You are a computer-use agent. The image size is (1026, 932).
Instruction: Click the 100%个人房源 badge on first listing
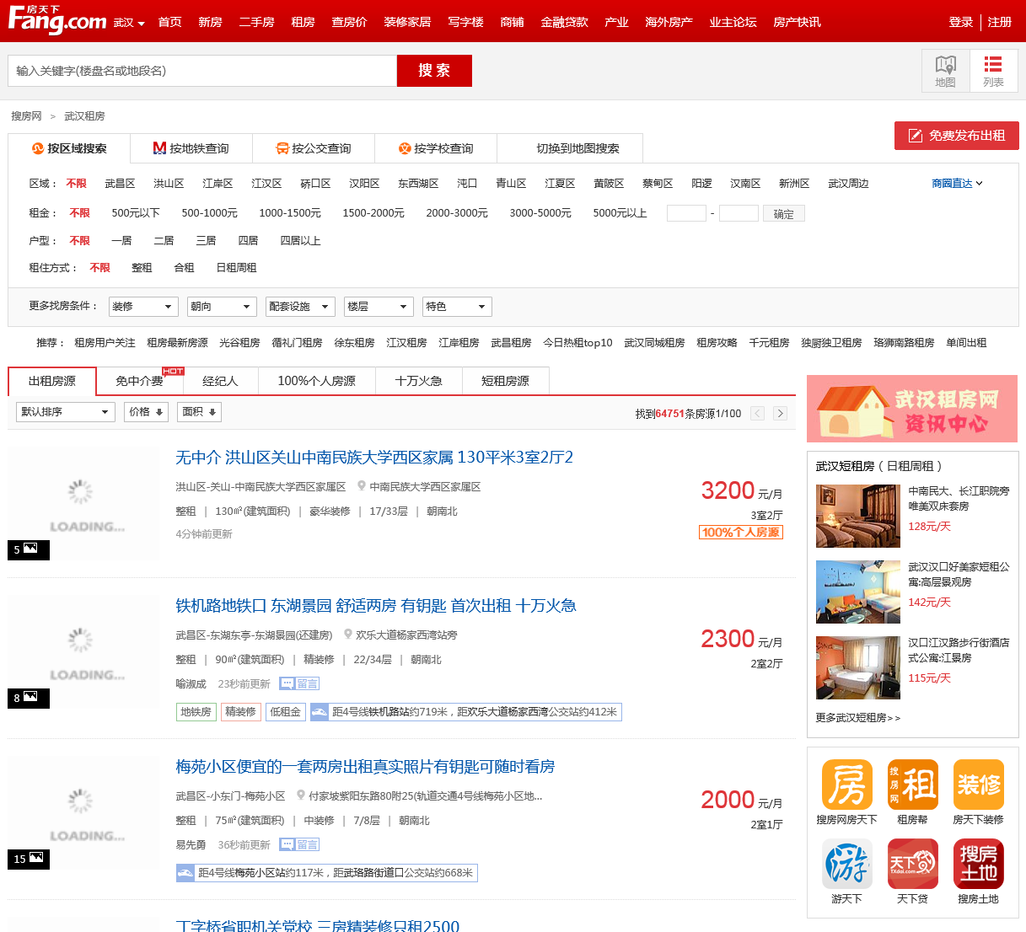(x=741, y=532)
